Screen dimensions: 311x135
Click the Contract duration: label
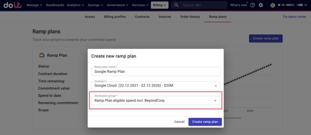click(x=53, y=74)
